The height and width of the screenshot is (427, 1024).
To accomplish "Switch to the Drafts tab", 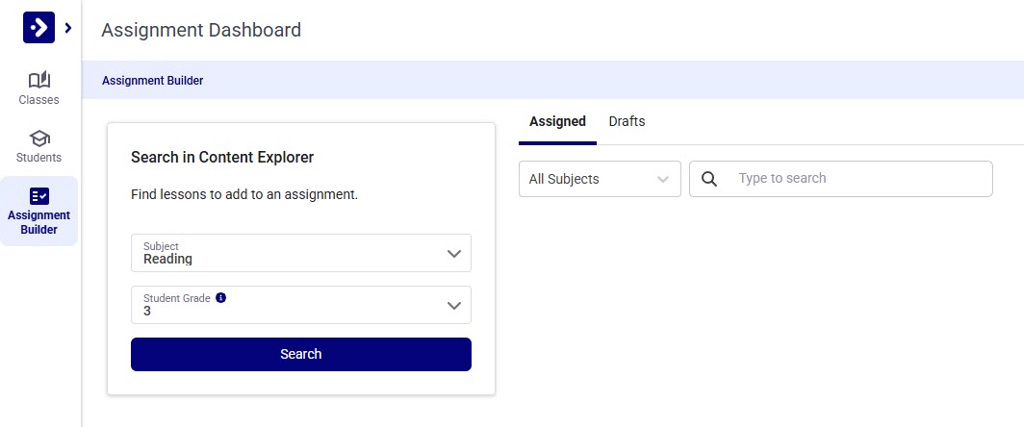I will point(627,122).
